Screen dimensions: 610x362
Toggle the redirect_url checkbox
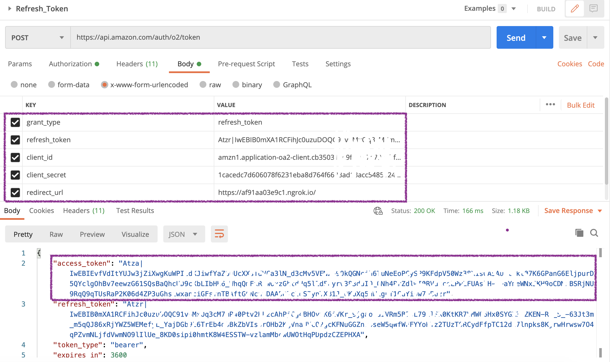pyautogui.click(x=15, y=193)
